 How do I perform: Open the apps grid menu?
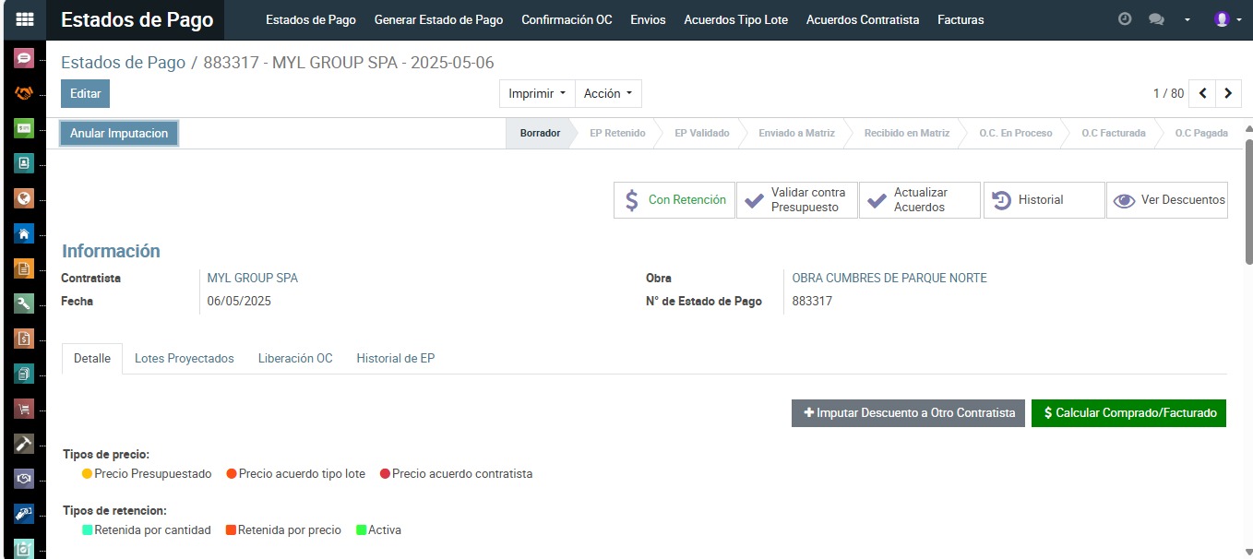pos(25,19)
